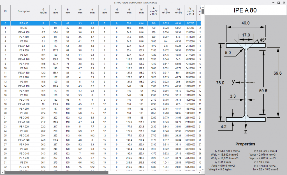This screenshot has height=175, width=287.
Task: Click the AL m^2/m column header
Action: (166, 11)
